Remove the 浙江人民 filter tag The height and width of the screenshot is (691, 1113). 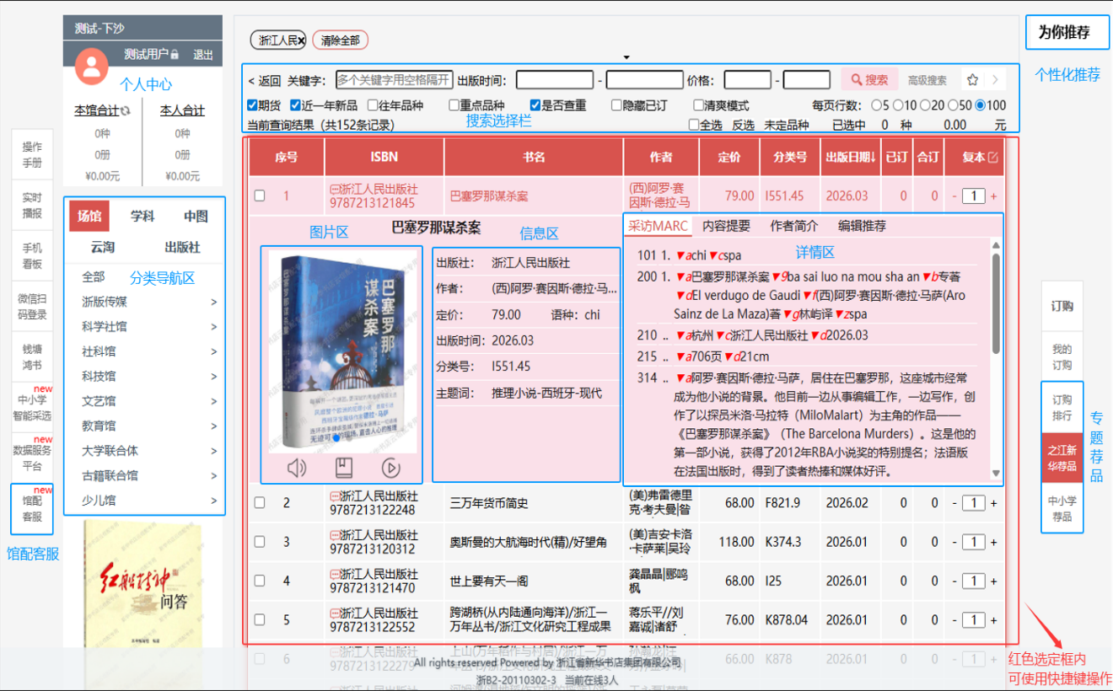click(x=301, y=40)
